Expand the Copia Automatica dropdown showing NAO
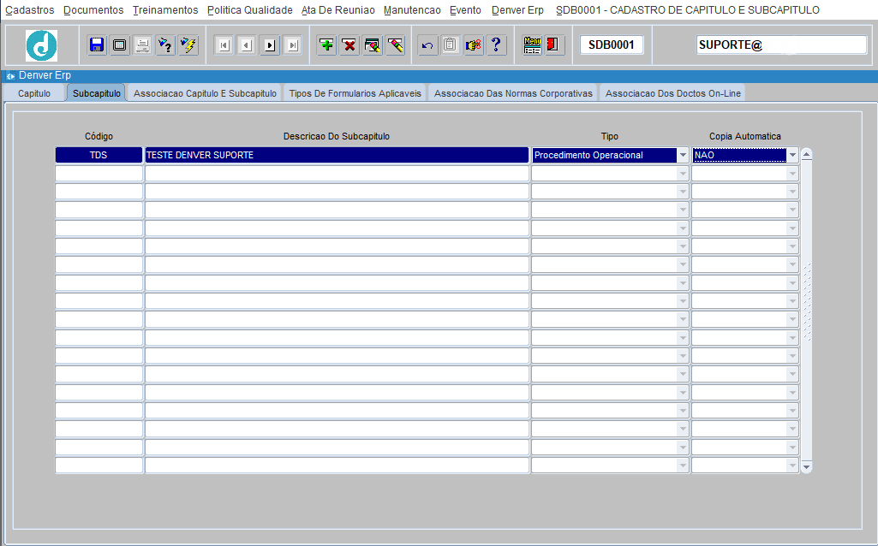 tap(792, 156)
